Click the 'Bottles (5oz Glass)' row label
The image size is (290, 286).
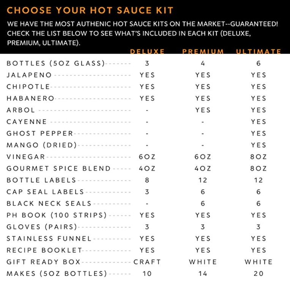(56, 63)
